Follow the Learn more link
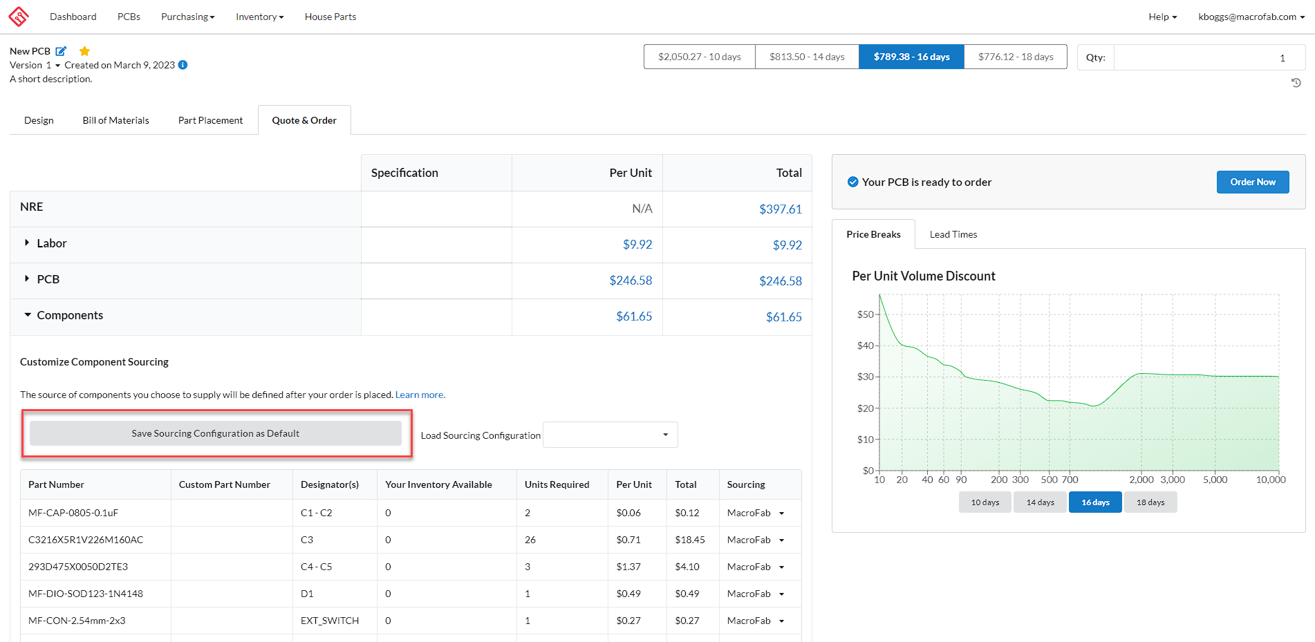 pos(419,395)
